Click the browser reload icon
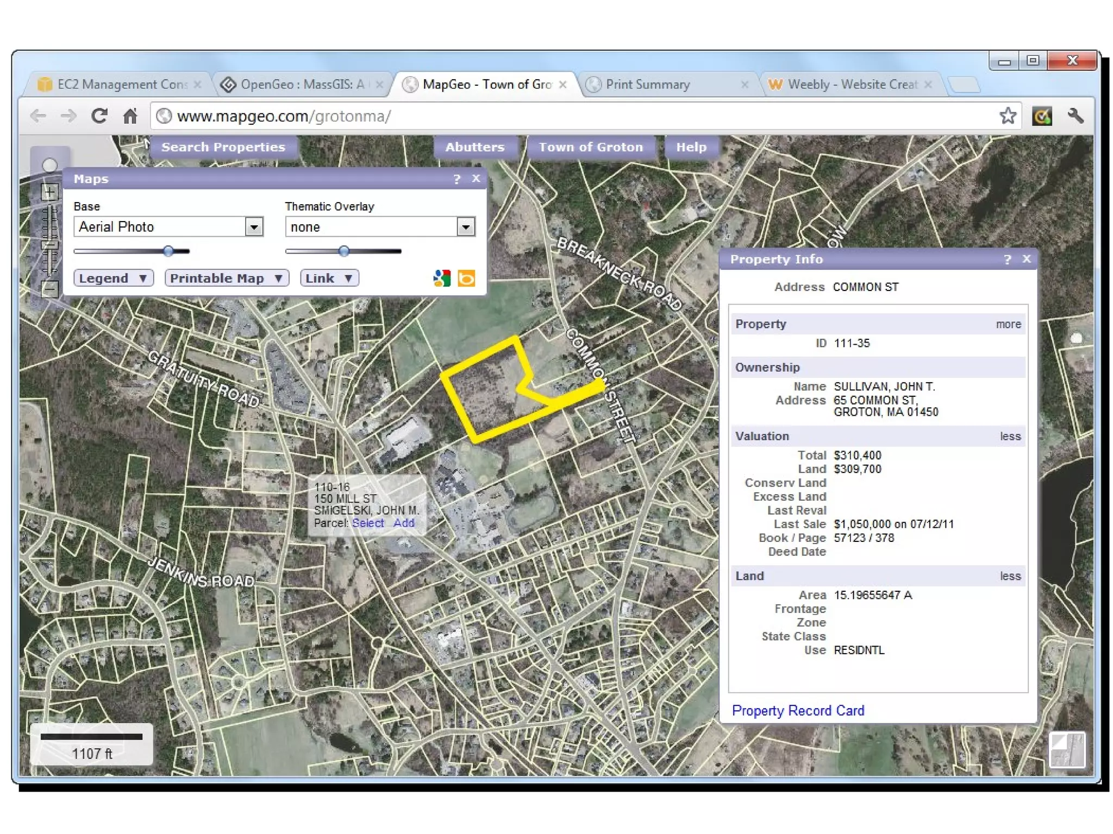The image size is (1113, 834). 99,116
